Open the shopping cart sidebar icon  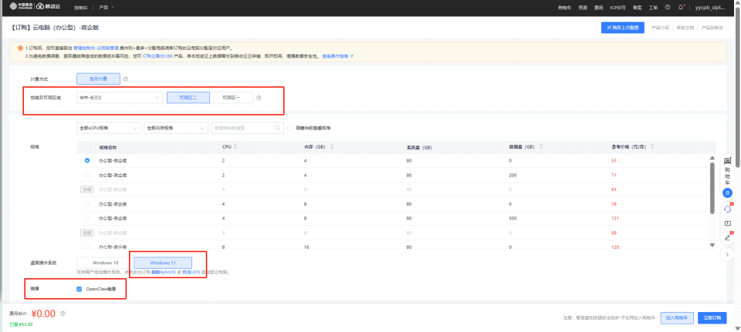[727, 170]
